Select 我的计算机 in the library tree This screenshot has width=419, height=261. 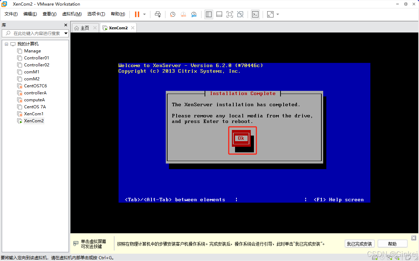28,44
